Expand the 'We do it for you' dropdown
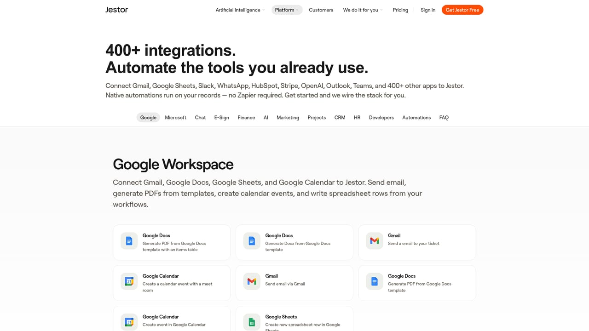The height and width of the screenshot is (331, 589). 363,10
